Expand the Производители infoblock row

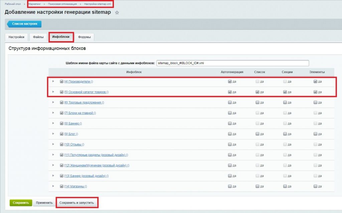click(x=53, y=81)
